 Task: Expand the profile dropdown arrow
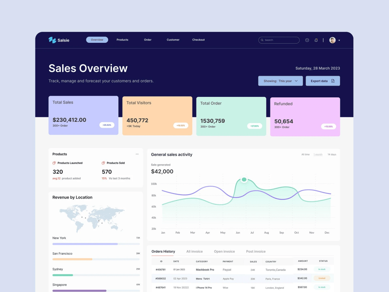pos(339,40)
